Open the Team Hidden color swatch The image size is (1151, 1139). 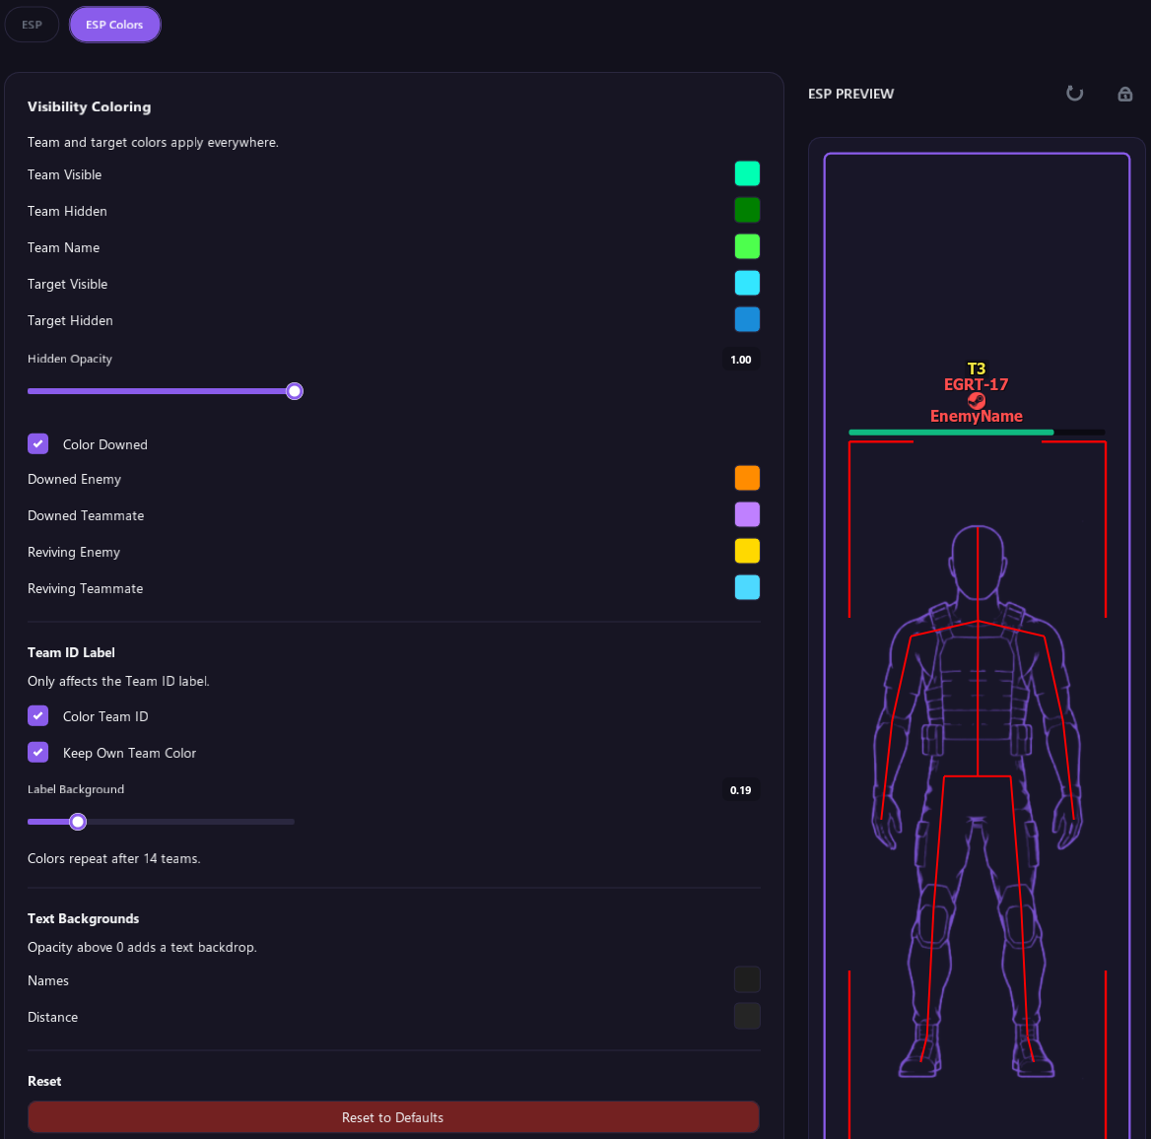[x=747, y=210]
